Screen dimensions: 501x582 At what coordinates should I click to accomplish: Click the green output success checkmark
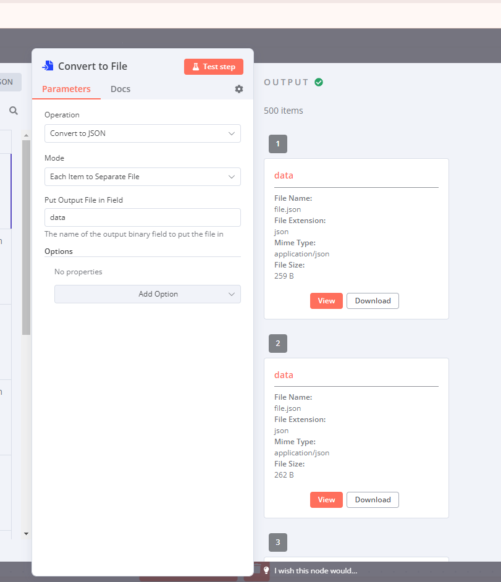319,82
